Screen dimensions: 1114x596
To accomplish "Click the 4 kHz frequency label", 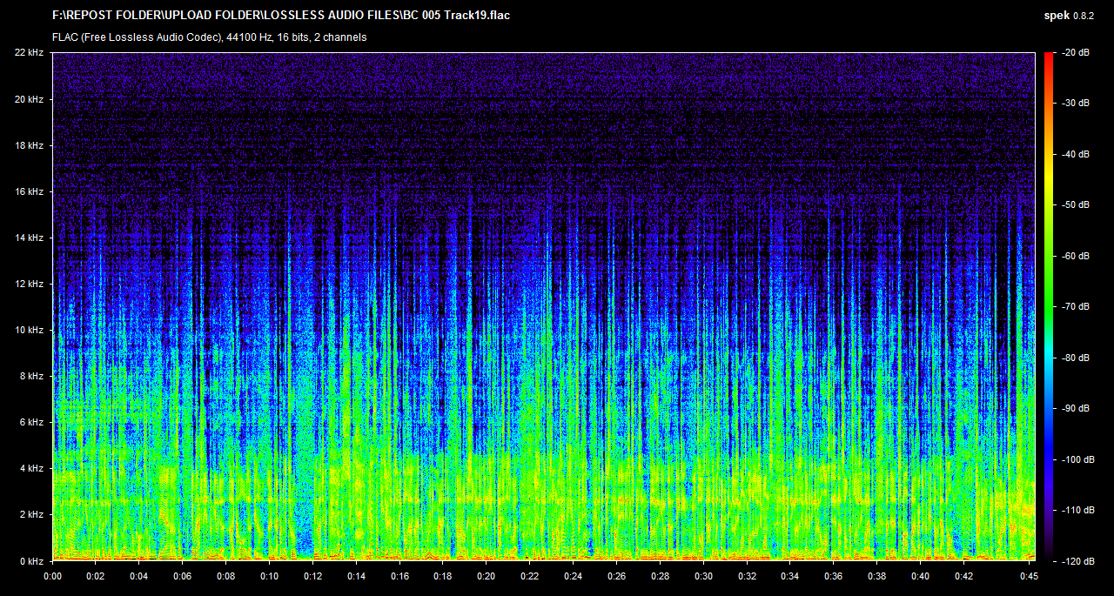I will click(x=31, y=468).
